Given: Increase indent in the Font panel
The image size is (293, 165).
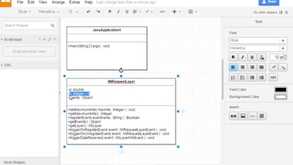Looking at the screenshot, I should click(x=261, y=77).
